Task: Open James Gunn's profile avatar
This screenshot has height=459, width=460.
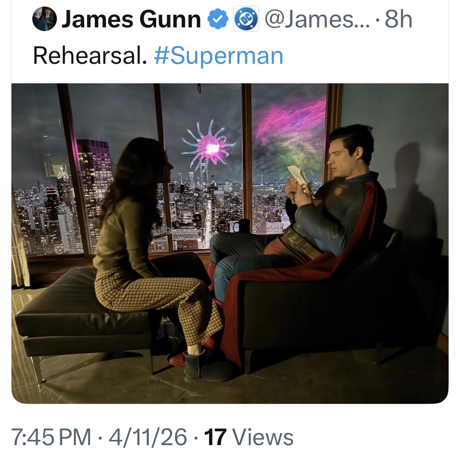Action: point(45,20)
